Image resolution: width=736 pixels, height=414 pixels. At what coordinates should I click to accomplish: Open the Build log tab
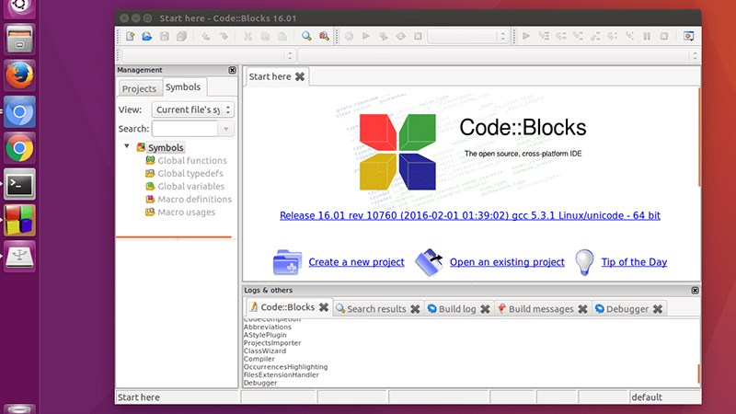point(457,309)
